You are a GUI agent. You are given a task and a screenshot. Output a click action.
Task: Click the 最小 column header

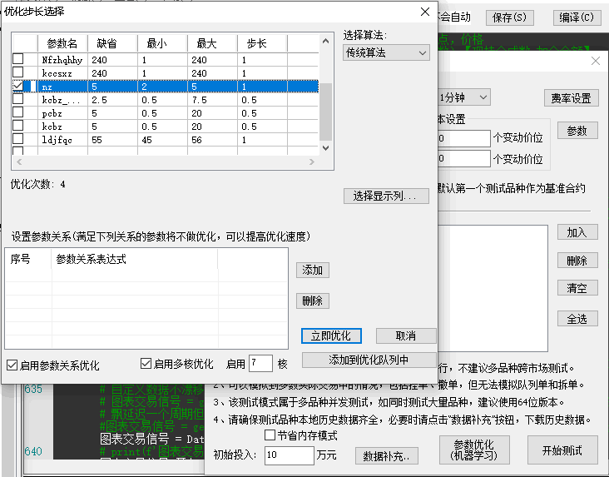tap(162, 43)
